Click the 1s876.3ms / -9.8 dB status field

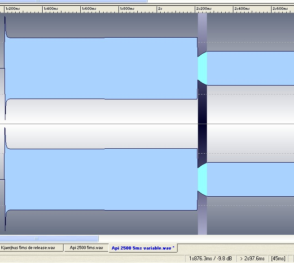[211, 259]
